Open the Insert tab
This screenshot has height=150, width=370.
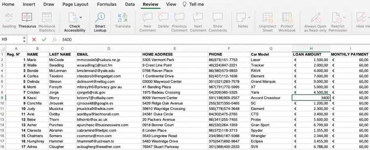[29, 4]
